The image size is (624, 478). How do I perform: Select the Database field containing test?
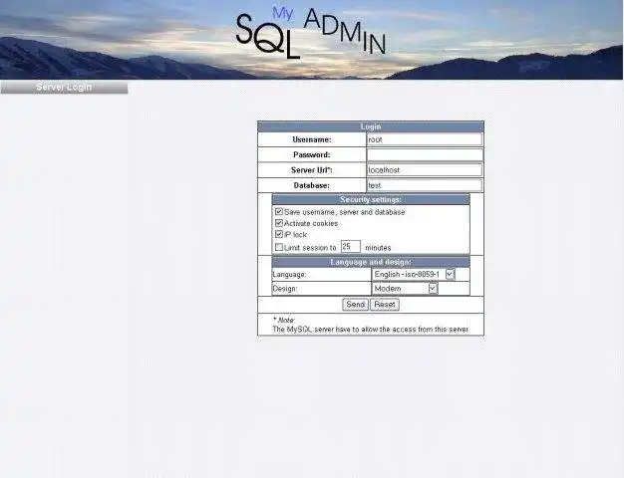tap(425, 185)
